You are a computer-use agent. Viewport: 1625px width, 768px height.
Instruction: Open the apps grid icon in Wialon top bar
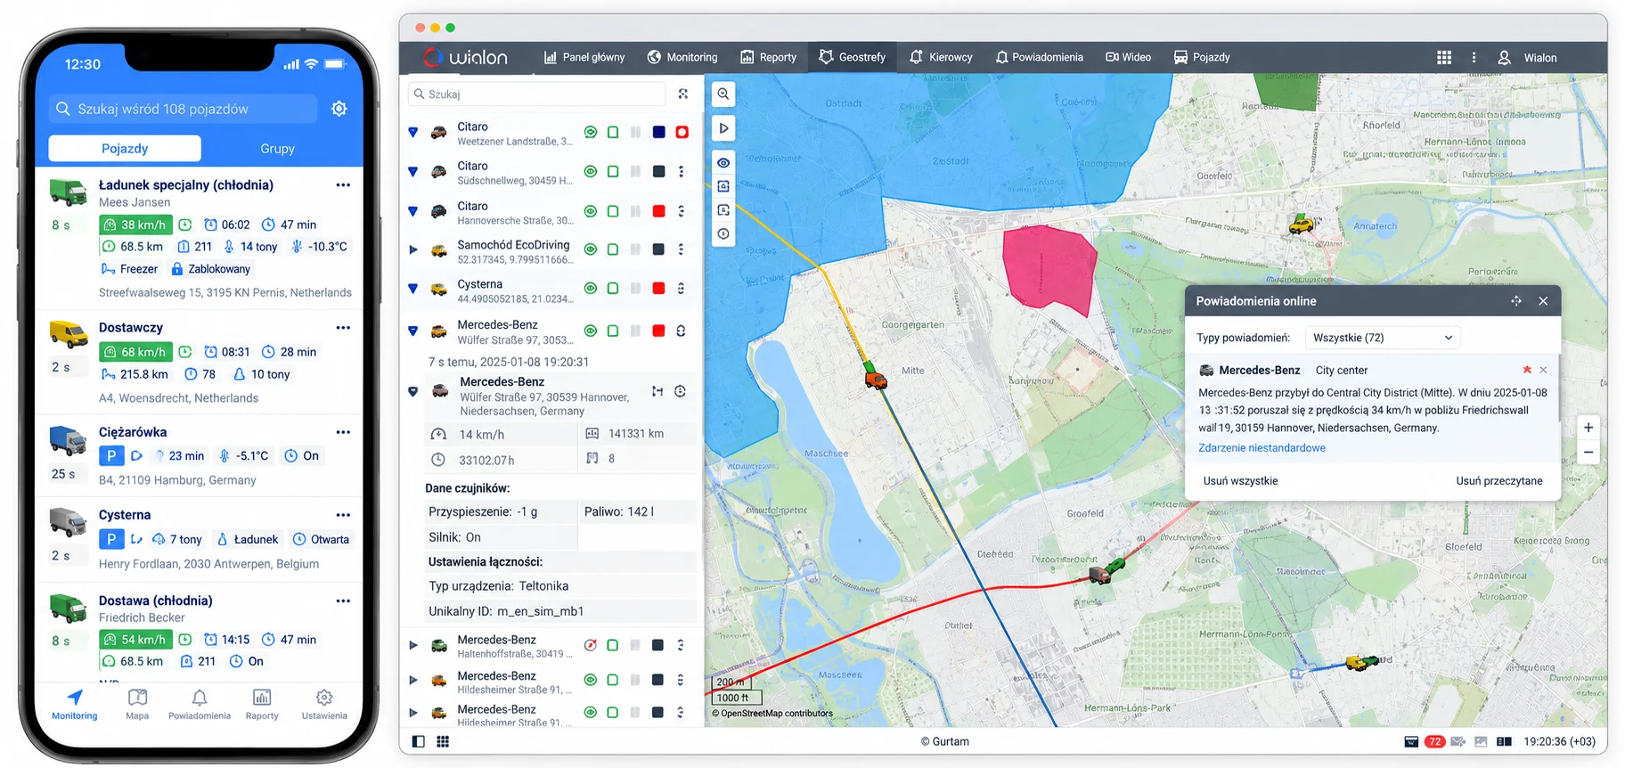click(x=1444, y=57)
